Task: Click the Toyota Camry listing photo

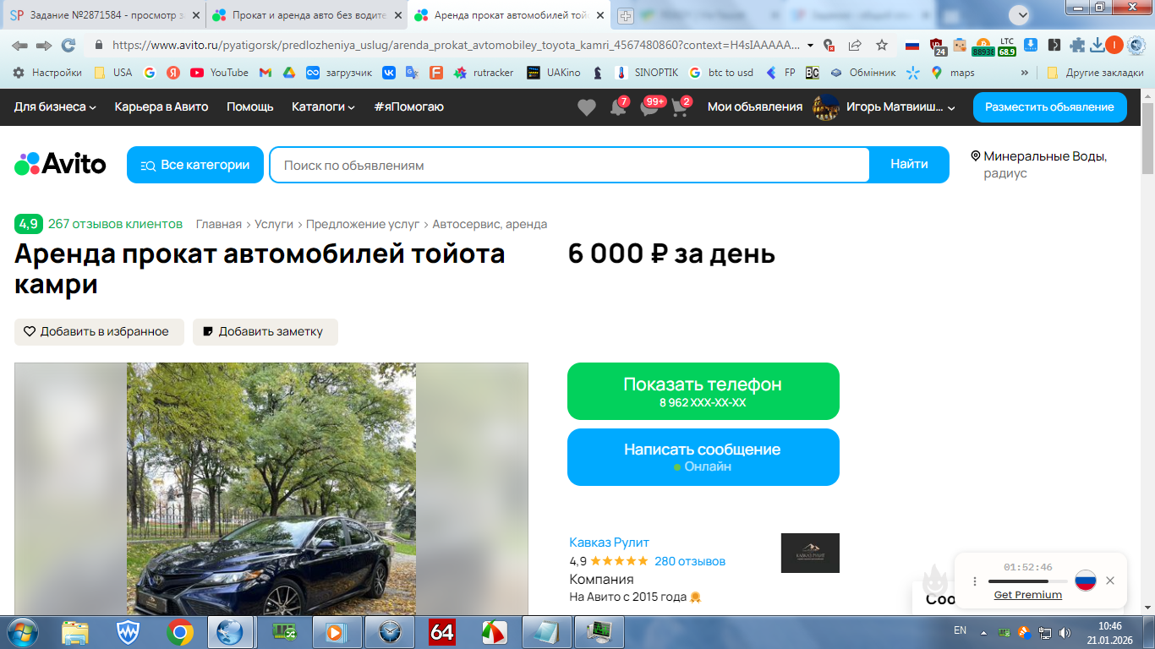Action: (x=271, y=489)
